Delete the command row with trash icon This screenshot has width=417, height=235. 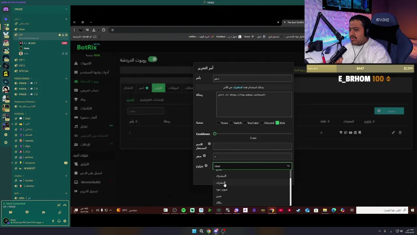(400, 133)
